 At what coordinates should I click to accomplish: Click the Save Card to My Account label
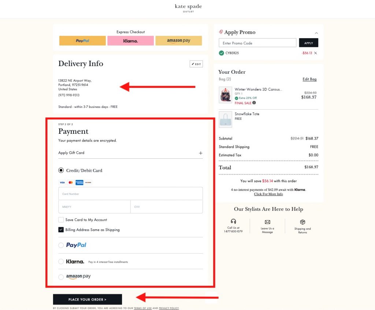tap(86, 220)
